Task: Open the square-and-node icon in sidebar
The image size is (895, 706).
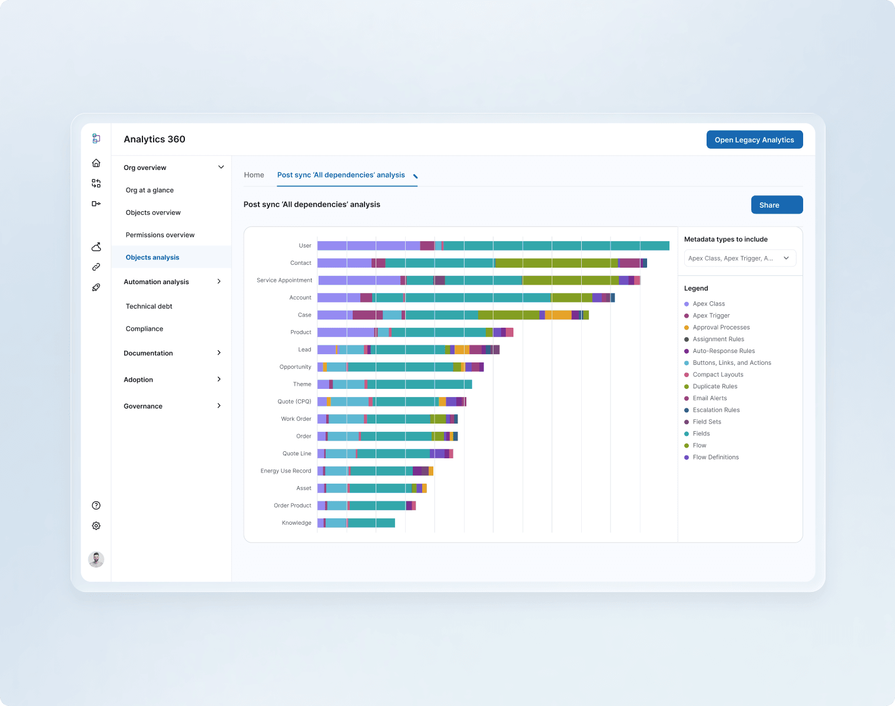Action: point(96,204)
